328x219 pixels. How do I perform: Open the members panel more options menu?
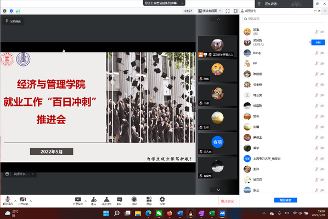[315, 10]
